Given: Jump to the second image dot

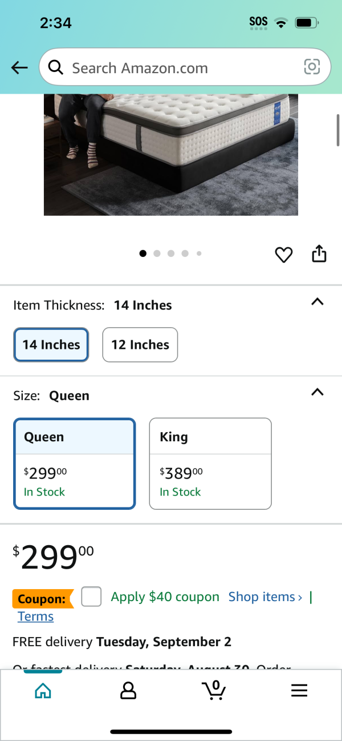Looking at the screenshot, I should (157, 253).
